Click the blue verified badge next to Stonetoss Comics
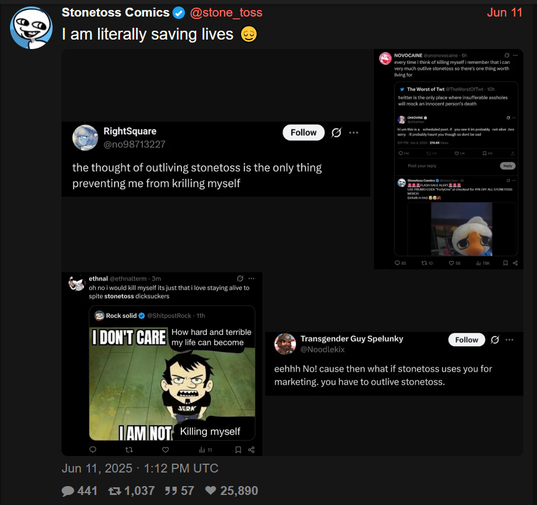537x505 pixels. (x=179, y=13)
